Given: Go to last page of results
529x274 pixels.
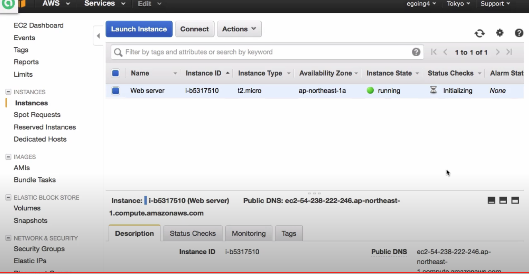Looking at the screenshot, I should (x=509, y=52).
